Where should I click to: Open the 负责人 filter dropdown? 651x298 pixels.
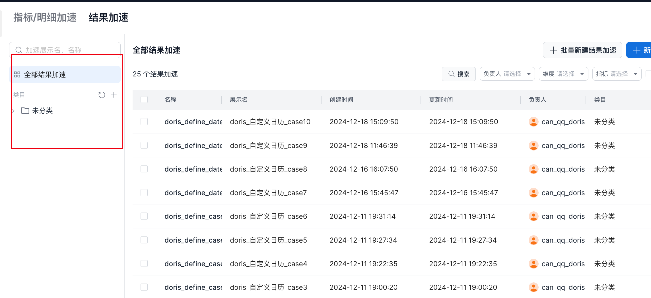pyautogui.click(x=507, y=74)
